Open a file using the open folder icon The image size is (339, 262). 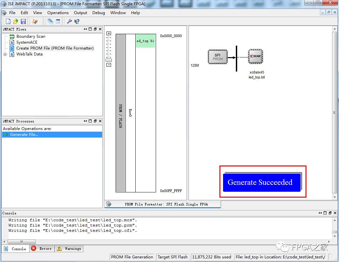tap(15, 21)
